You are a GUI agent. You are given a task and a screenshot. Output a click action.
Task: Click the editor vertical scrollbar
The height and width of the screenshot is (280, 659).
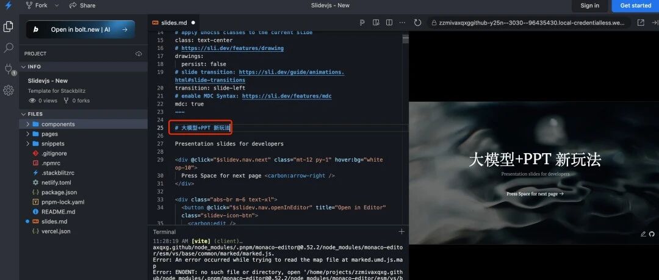coord(406,40)
